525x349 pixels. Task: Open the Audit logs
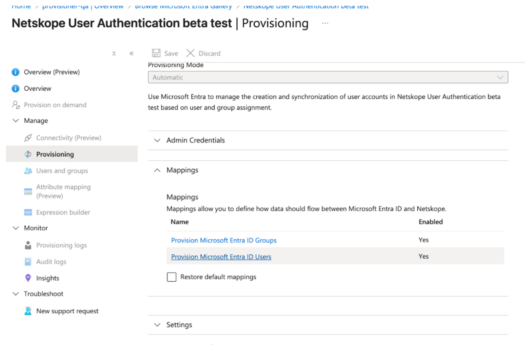coord(51,261)
